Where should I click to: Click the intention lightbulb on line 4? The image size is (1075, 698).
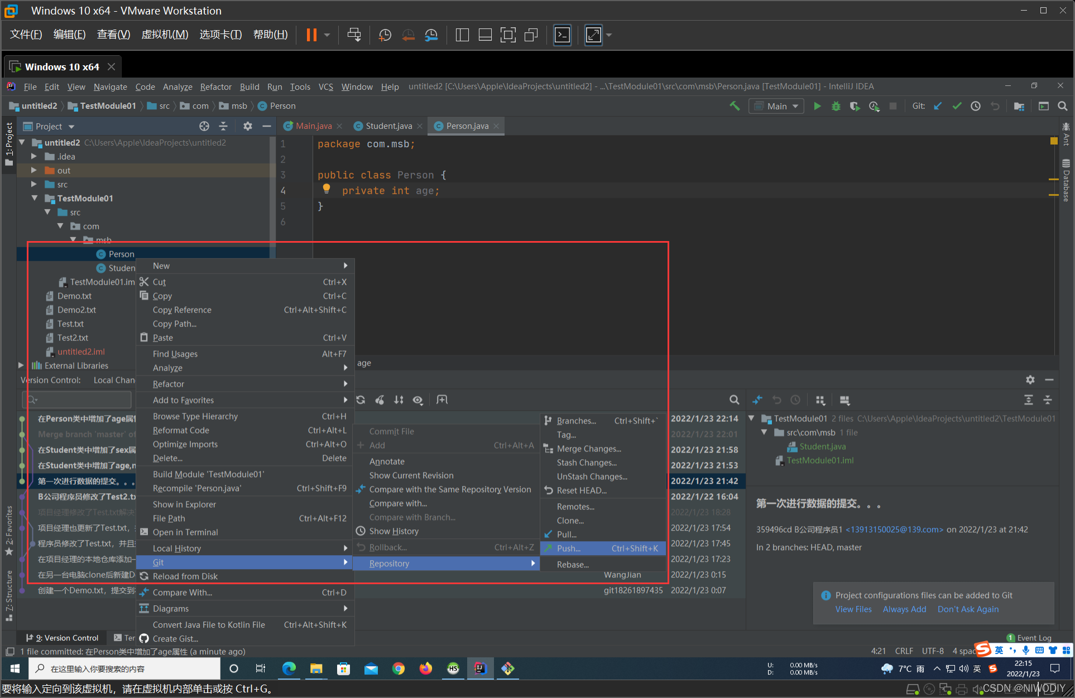(x=327, y=190)
